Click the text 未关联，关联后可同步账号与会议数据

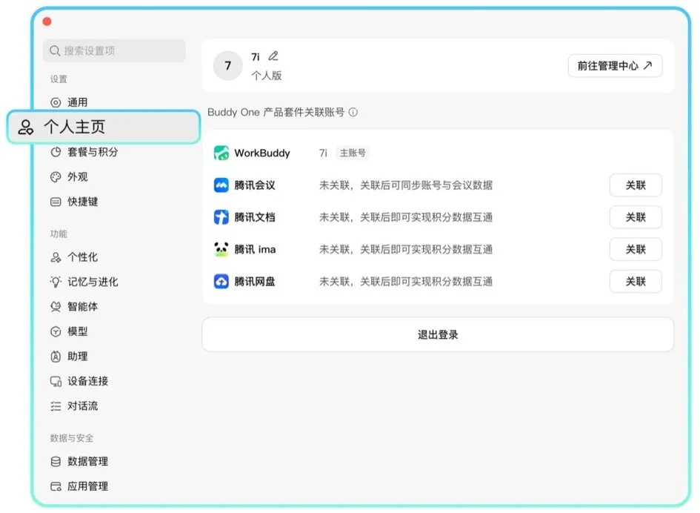(x=406, y=185)
